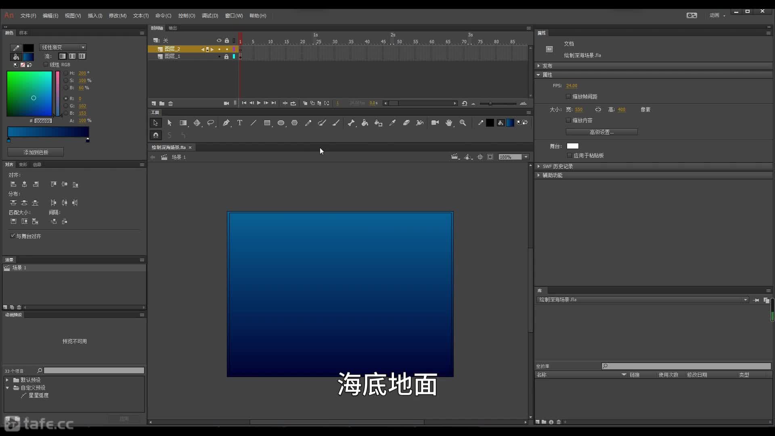Select the Paint Bucket tool
This screenshot has width=775, height=436.
coord(365,123)
